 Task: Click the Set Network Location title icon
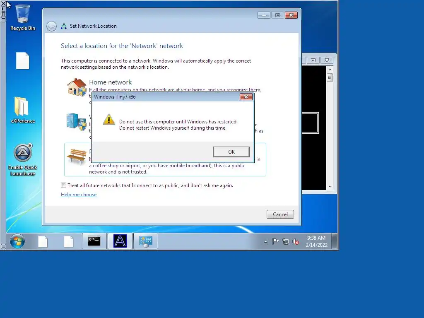(x=64, y=26)
